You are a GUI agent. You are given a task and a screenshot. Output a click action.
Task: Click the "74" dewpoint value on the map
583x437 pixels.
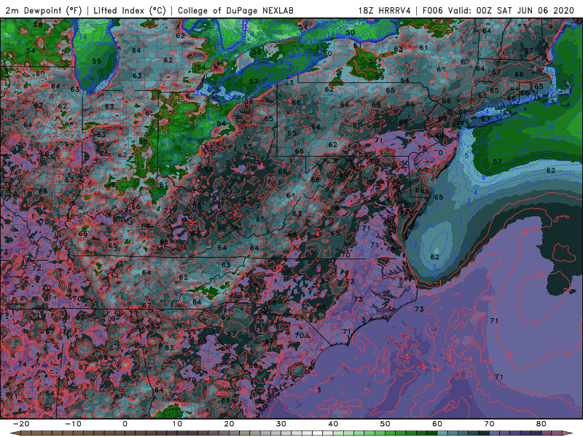tap(23, 363)
